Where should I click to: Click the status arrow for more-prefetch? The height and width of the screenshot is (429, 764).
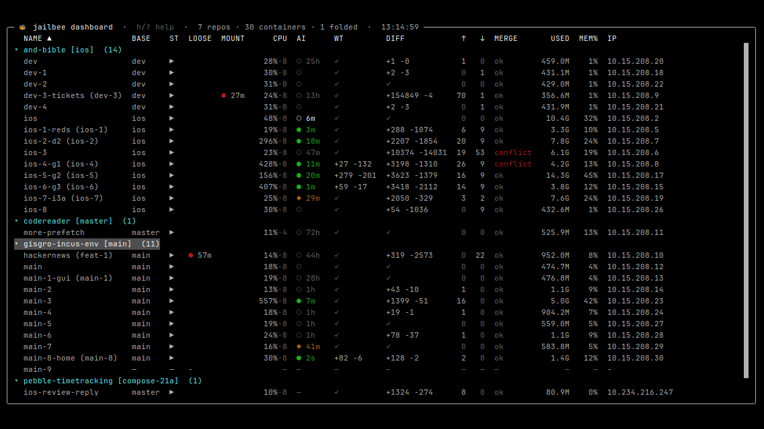171,232
